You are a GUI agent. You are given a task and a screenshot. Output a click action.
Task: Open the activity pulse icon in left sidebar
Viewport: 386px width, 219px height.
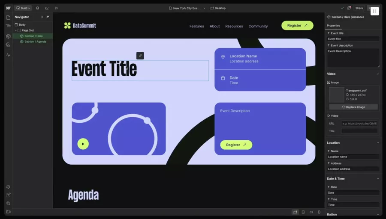click(x=9, y=55)
